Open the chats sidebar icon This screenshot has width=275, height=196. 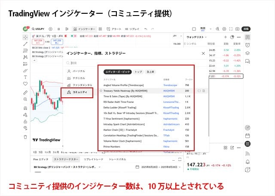(x=247, y=61)
